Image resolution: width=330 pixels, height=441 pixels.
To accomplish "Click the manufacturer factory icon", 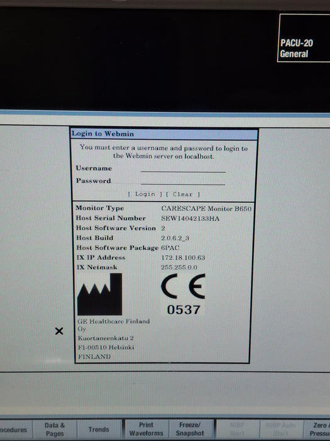I will [99, 294].
